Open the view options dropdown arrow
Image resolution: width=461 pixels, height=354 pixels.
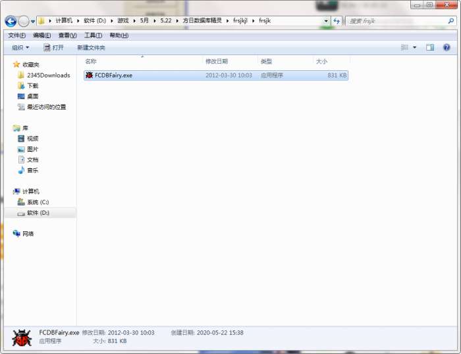(414, 47)
